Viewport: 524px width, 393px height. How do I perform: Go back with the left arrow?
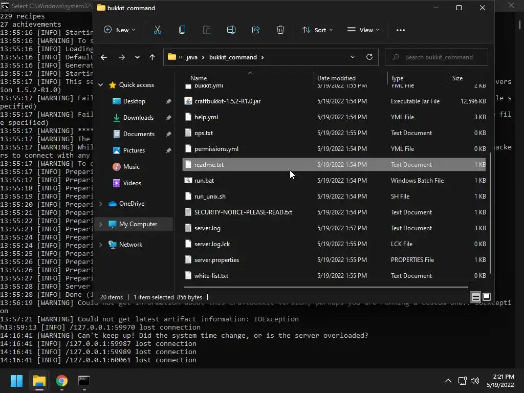(x=104, y=57)
